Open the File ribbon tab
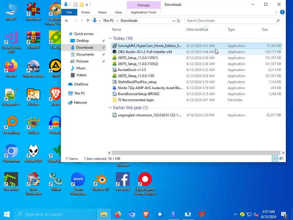 pos(69,12)
